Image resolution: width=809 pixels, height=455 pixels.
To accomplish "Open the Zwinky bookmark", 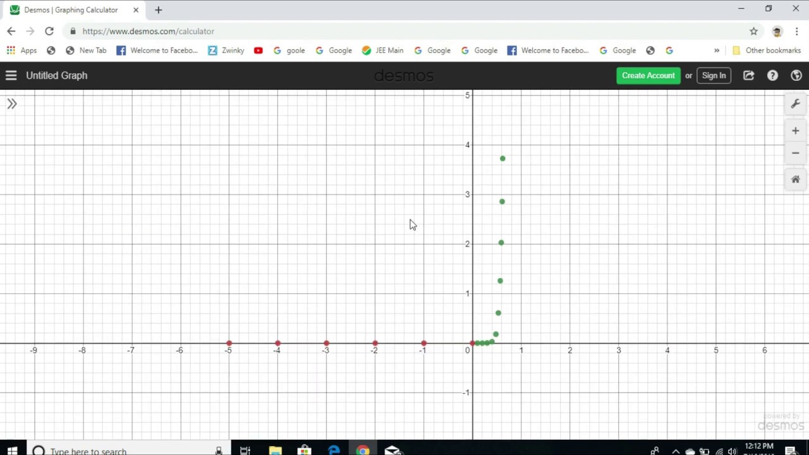I will [226, 51].
